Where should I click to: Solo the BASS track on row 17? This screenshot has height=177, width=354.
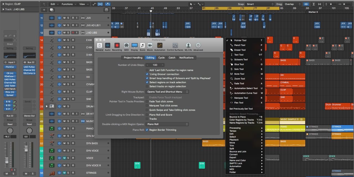click(68, 62)
